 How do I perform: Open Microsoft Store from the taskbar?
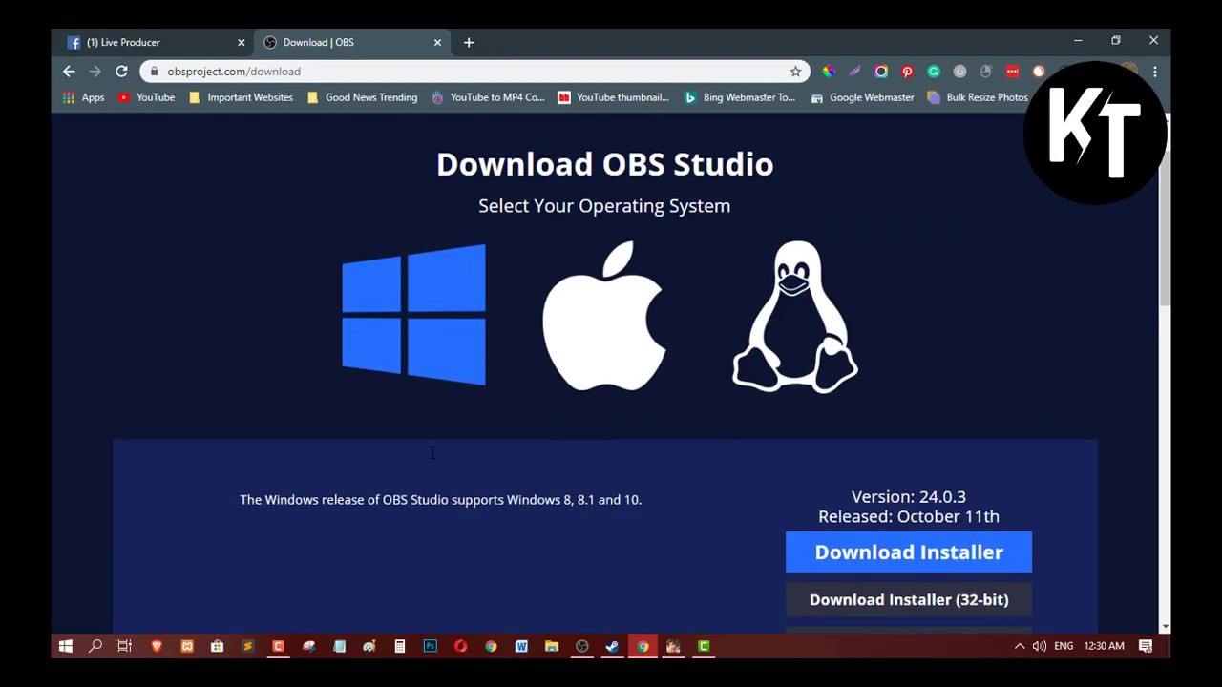(x=217, y=646)
